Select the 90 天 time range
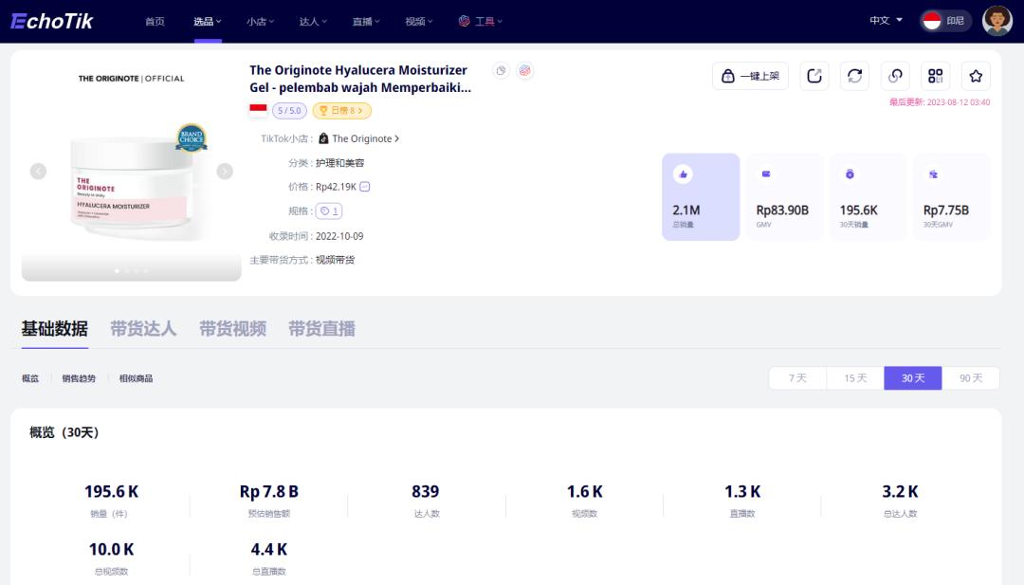The width and height of the screenshot is (1024, 585). coord(971,378)
